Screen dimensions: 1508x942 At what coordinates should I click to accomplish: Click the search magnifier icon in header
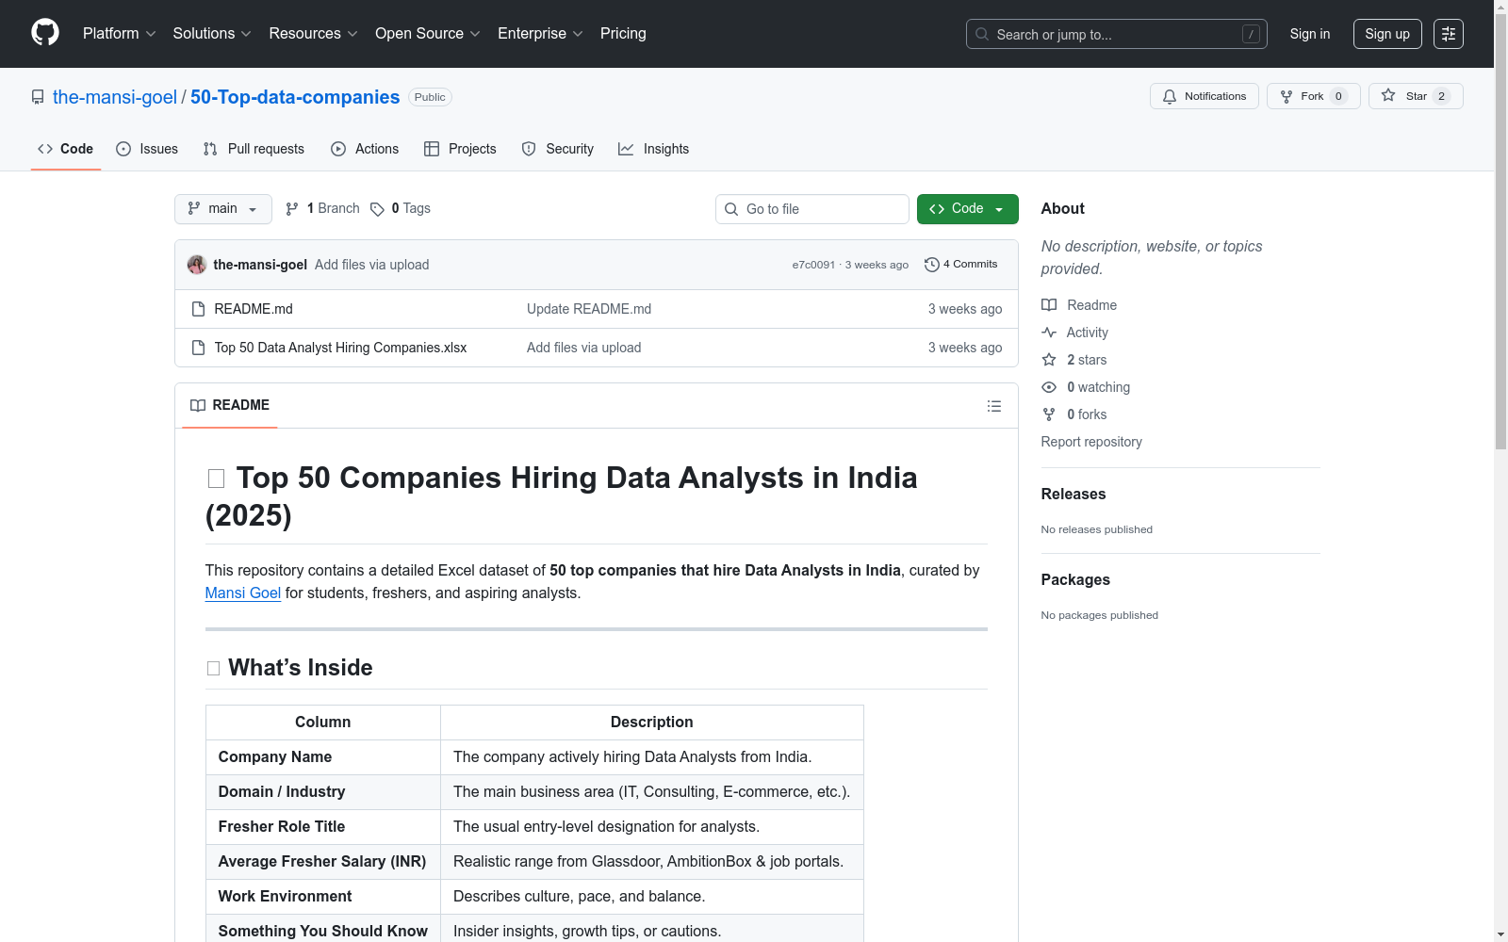pos(982,34)
